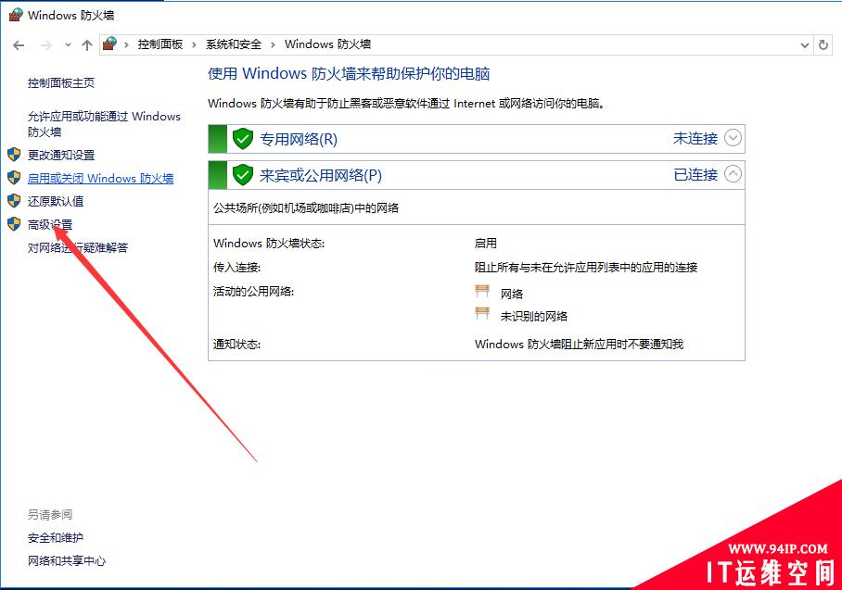This screenshot has width=842, height=590.
Task: Open the address bar history dropdown
Action: pos(804,45)
